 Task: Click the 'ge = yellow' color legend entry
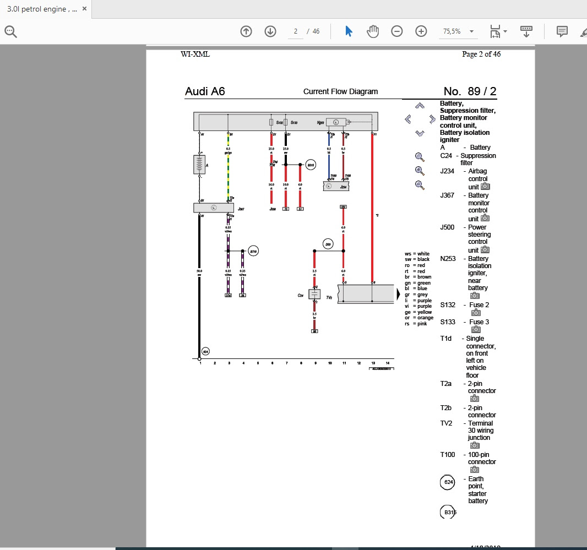418,312
